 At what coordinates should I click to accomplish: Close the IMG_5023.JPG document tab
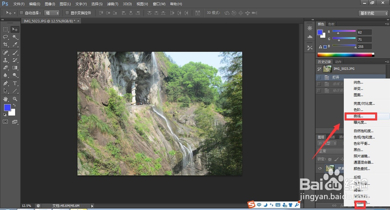[78, 21]
